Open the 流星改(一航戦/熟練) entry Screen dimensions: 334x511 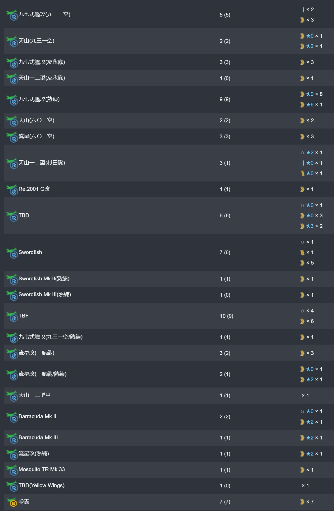42,374
